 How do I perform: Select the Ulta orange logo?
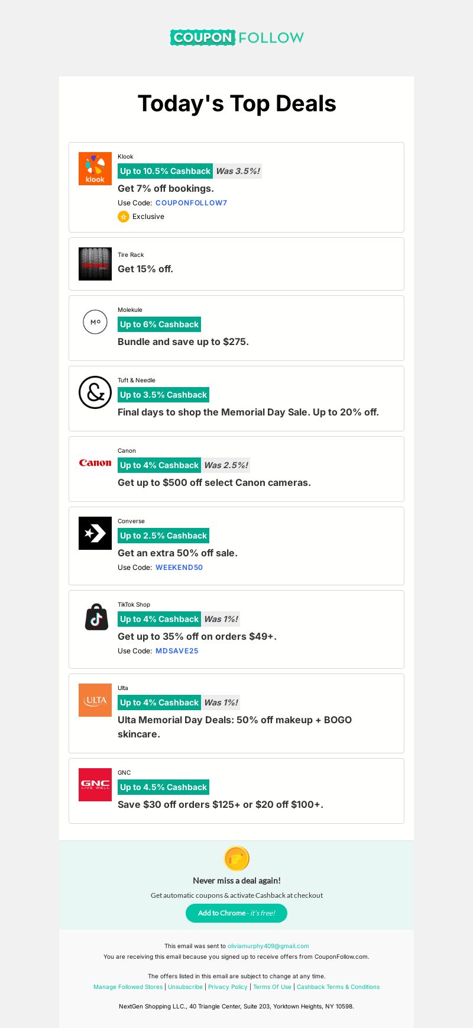pyautogui.click(x=95, y=700)
